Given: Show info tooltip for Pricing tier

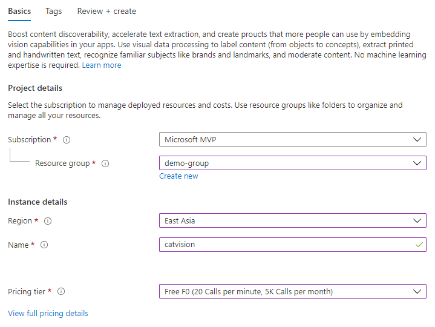Looking at the screenshot, I should (61, 292).
